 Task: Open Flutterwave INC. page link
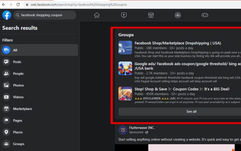point(142,128)
